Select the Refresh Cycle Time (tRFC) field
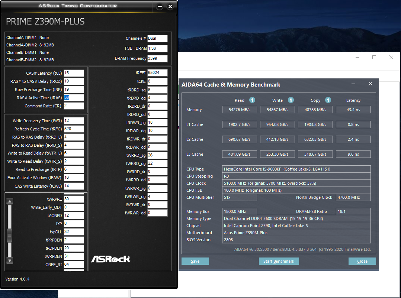 coord(74,129)
